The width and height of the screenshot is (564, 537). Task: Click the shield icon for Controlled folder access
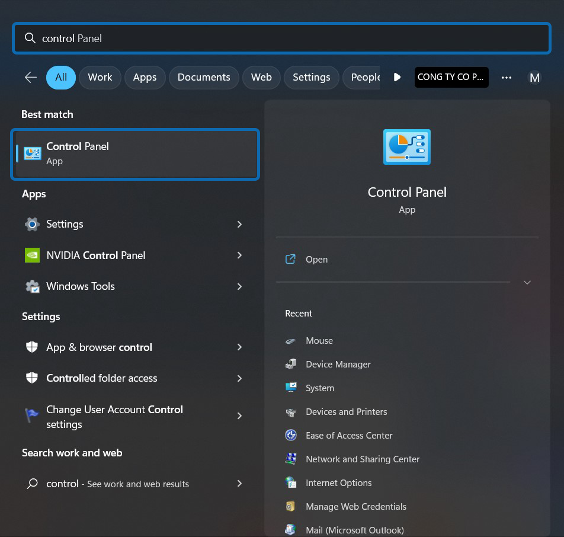tap(32, 378)
